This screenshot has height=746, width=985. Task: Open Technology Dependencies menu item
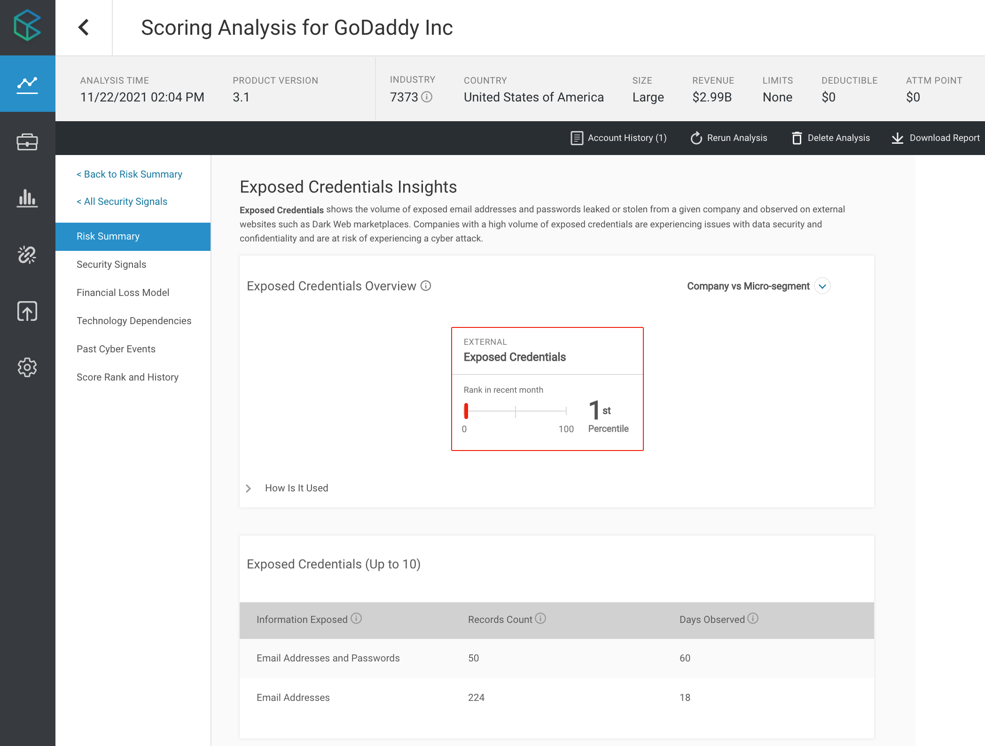click(x=134, y=321)
